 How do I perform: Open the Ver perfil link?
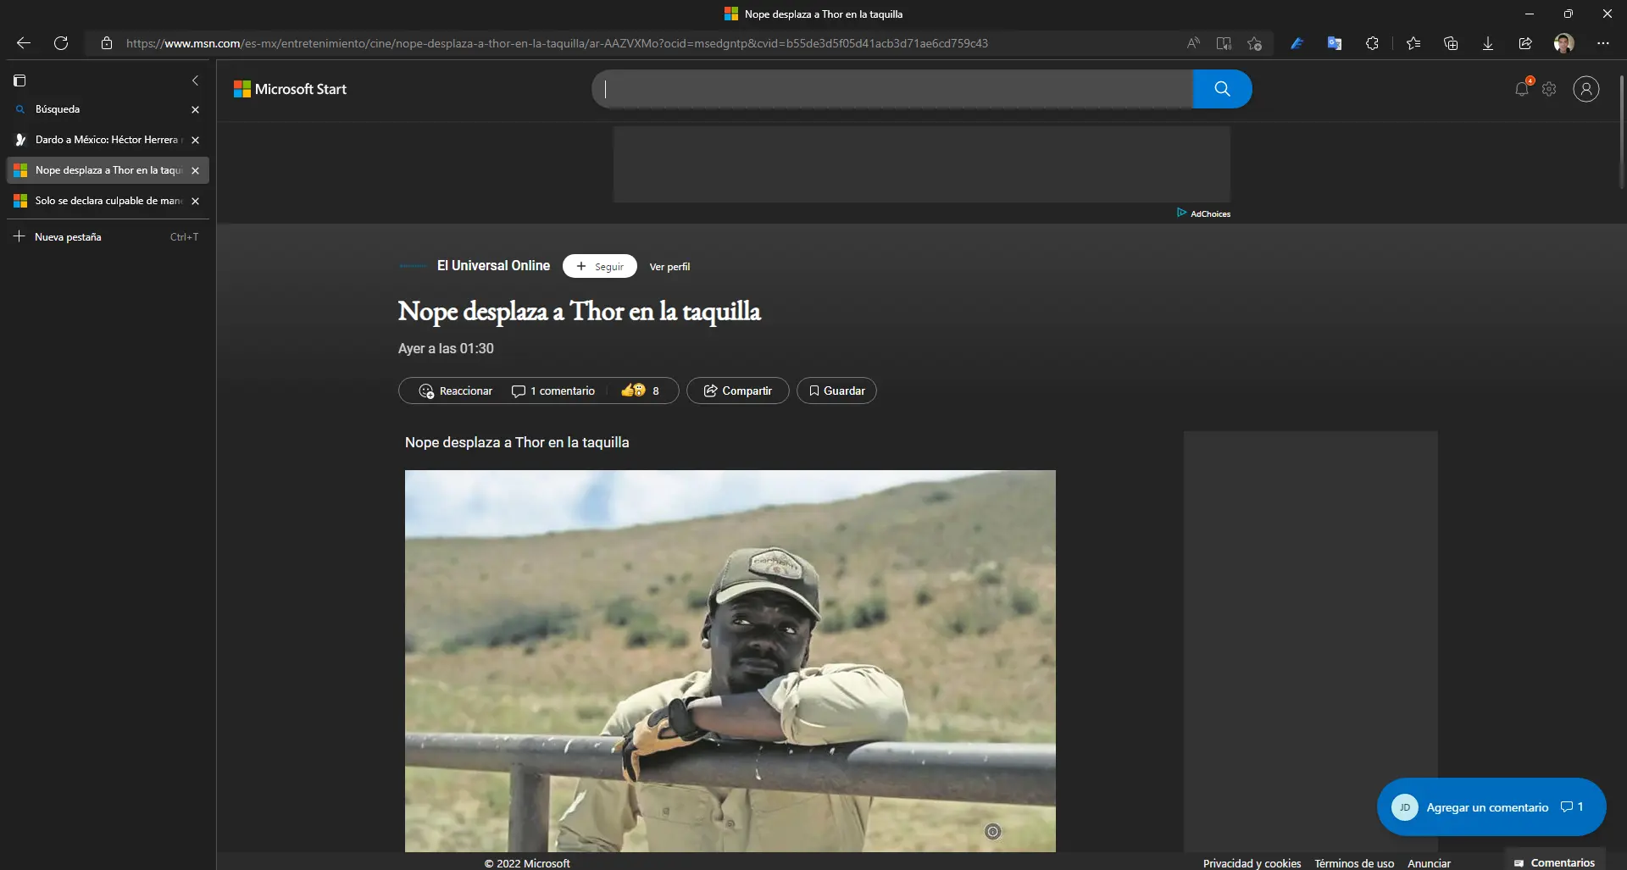(669, 267)
